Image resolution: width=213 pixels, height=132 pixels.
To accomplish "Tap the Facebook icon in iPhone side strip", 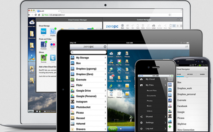I will click(170, 100).
